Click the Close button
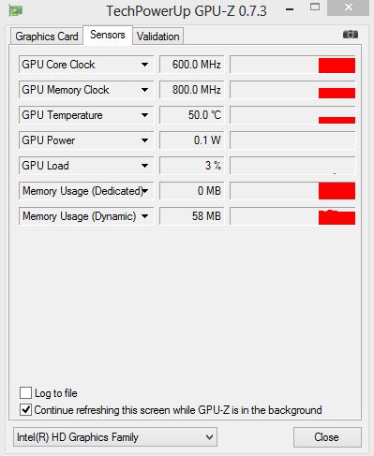 pos(327,437)
